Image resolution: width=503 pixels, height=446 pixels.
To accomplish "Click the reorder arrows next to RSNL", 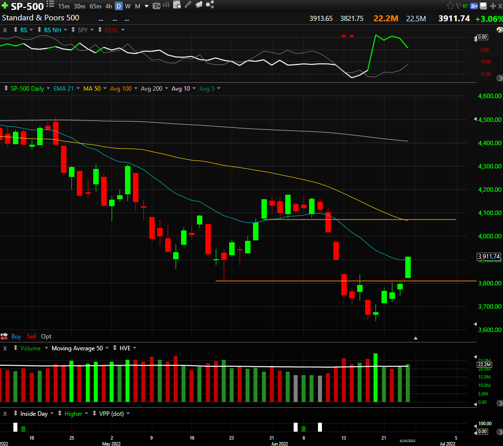I will point(100,30).
